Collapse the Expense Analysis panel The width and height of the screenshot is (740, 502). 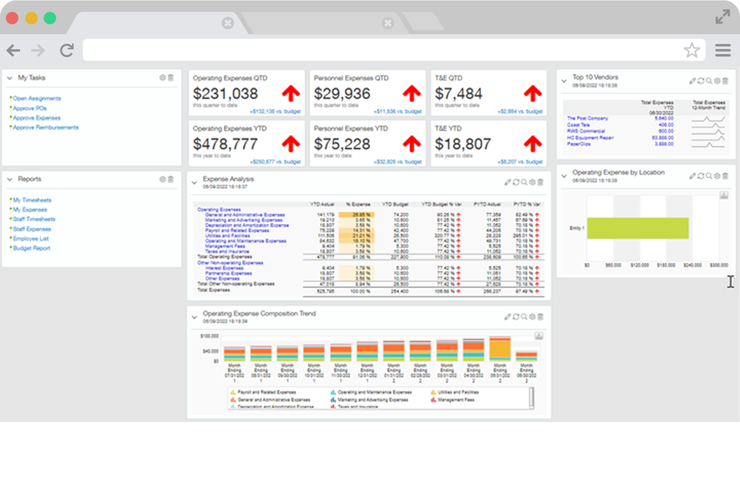pyautogui.click(x=194, y=183)
